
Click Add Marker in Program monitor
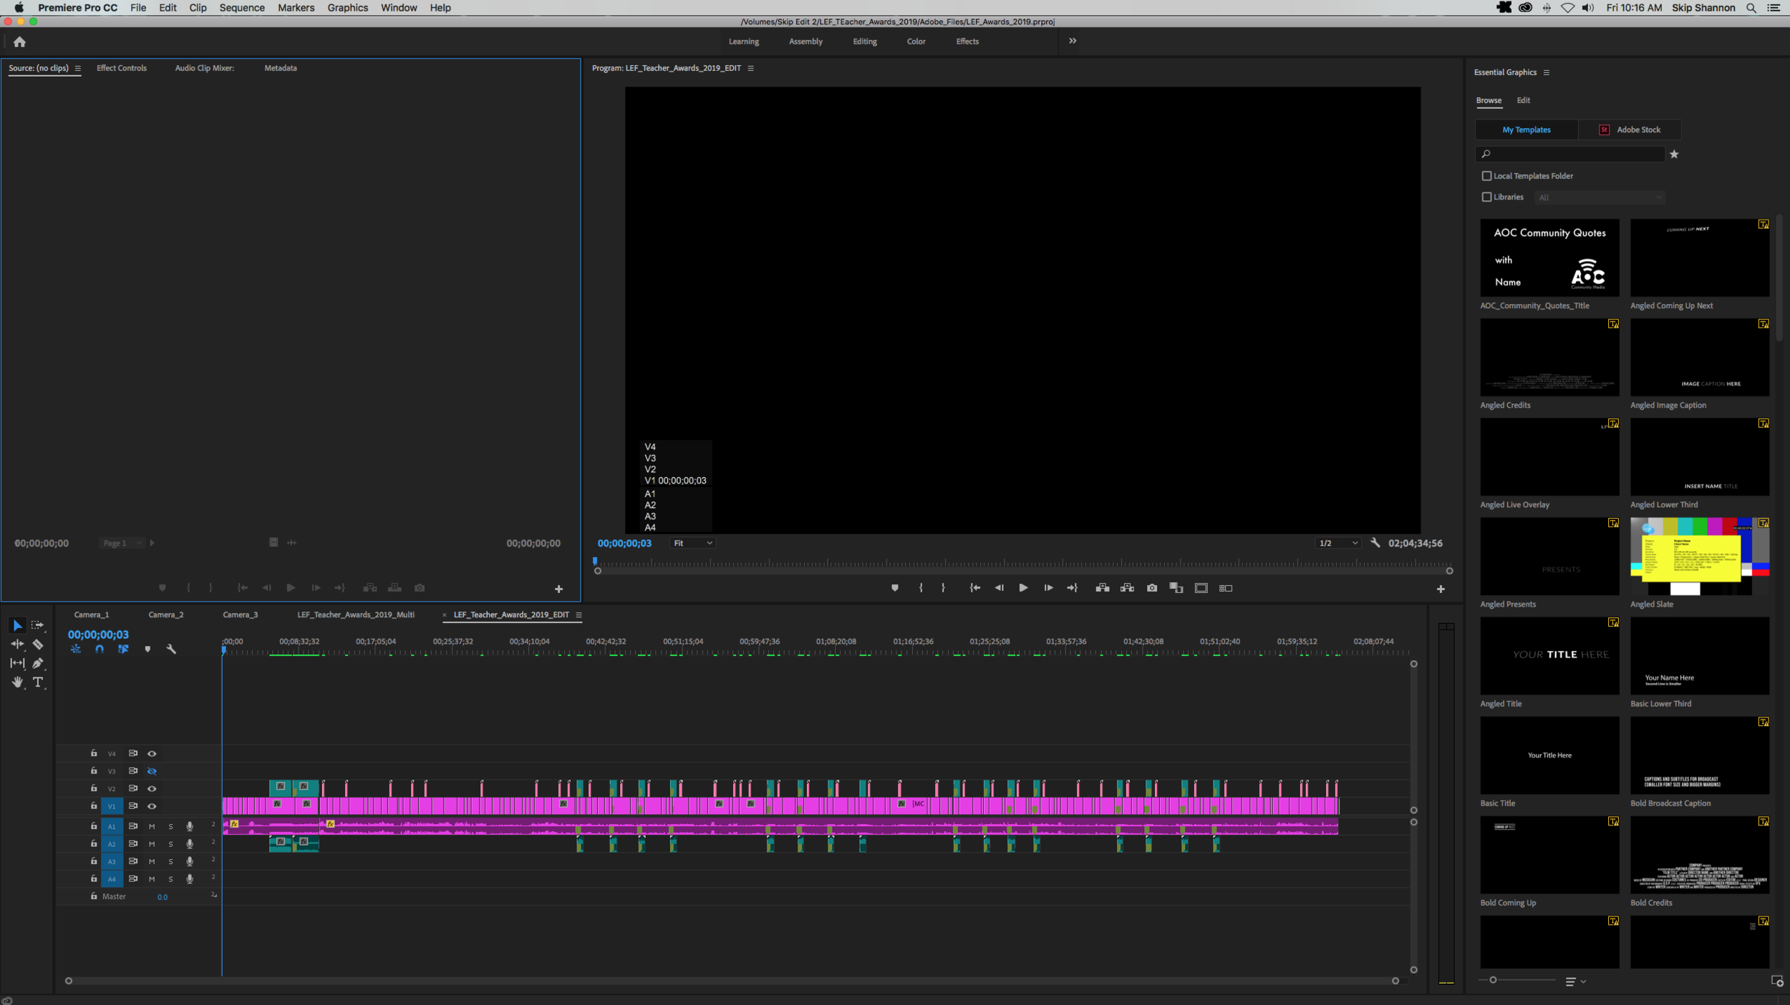click(894, 588)
